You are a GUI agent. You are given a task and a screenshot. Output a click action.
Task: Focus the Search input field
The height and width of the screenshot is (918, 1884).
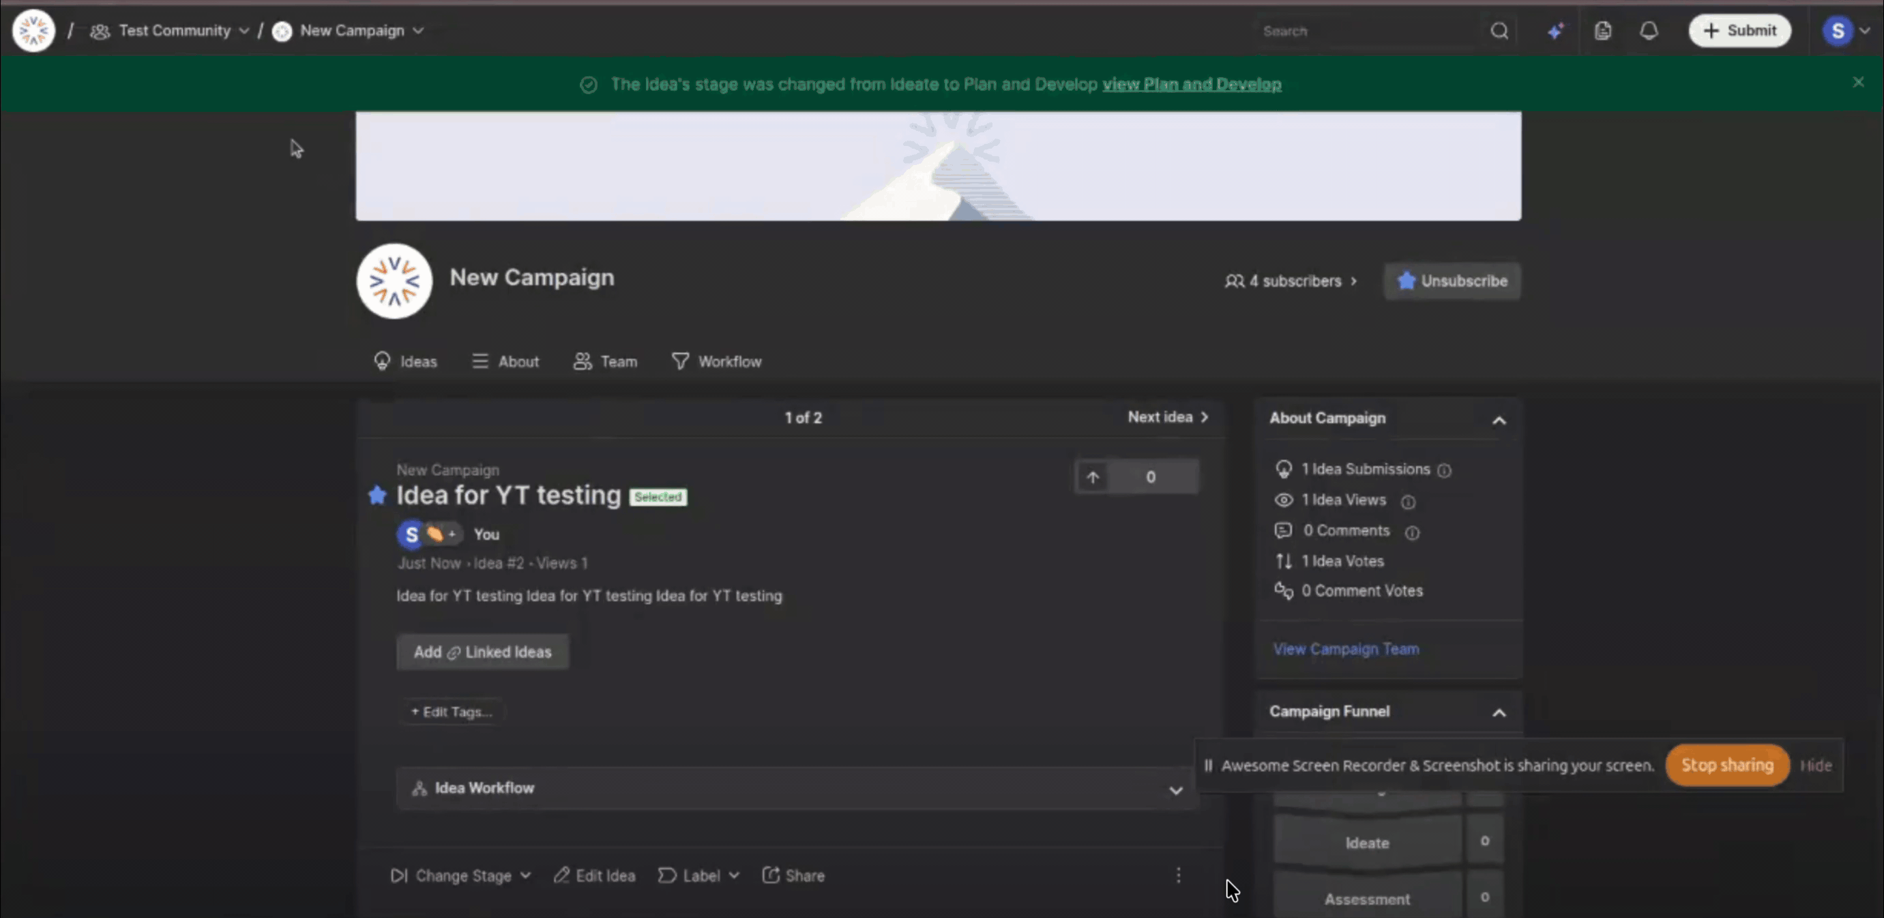tap(1369, 31)
